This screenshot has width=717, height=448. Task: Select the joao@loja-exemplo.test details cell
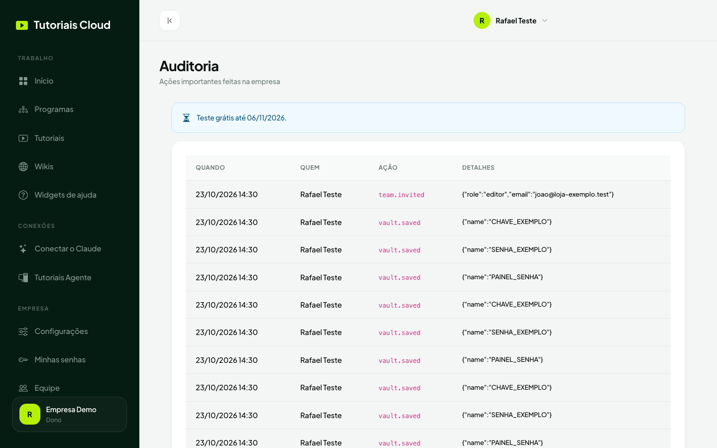(x=538, y=195)
